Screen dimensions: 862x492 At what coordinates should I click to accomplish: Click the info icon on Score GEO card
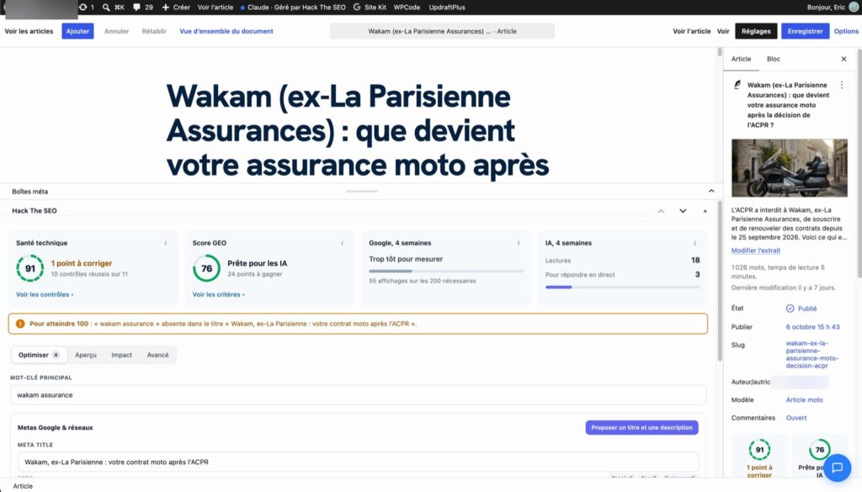(x=342, y=243)
